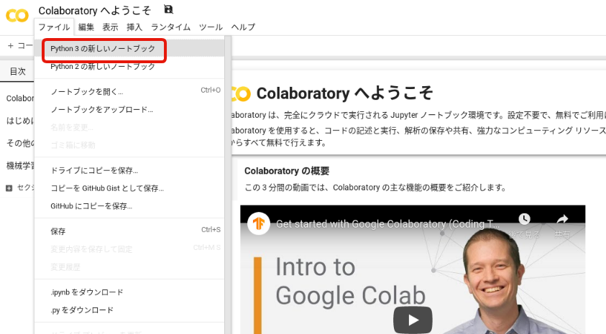The image size is (606, 334).
Task: Select Python 2 の新しいノートブック
Action: point(129,66)
